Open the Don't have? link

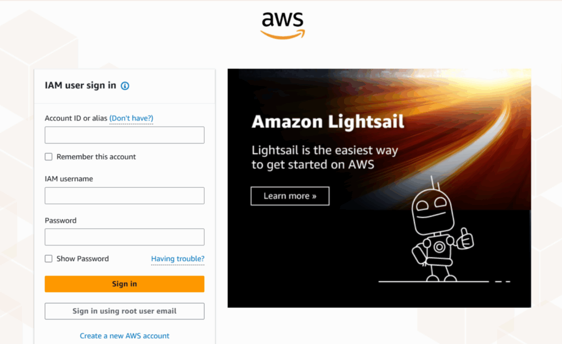(131, 118)
